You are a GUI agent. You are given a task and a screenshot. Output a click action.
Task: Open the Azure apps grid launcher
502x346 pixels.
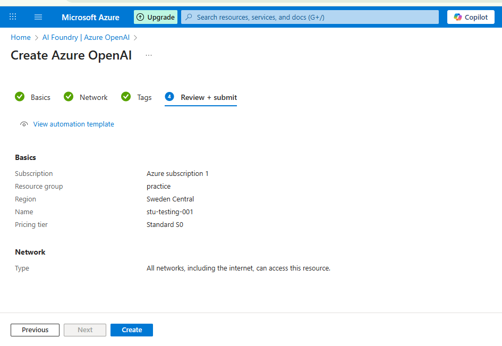(x=13, y=16)
